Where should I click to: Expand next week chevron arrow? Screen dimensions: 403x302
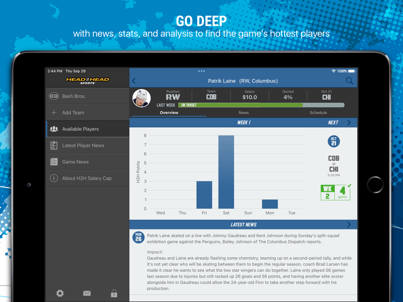click(x=349, y=122)
